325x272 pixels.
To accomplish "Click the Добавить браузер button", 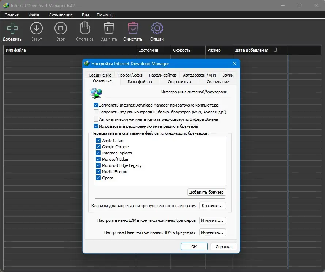I will [206, 192].
